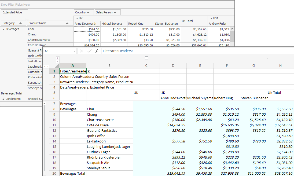Click 'Robert King' column header in pivot grid
Screen dimensions: 294x176
(141, 24)
